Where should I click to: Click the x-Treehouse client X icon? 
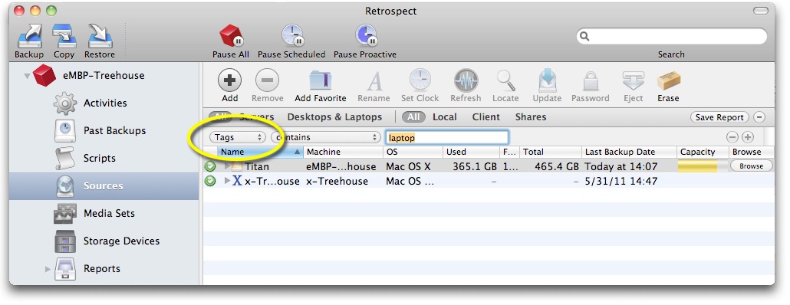pyautogui.click(x=237, y=181)
